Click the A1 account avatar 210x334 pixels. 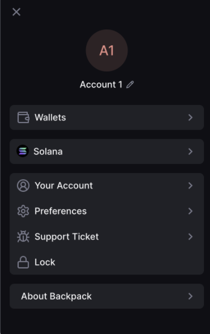(107, 50)
